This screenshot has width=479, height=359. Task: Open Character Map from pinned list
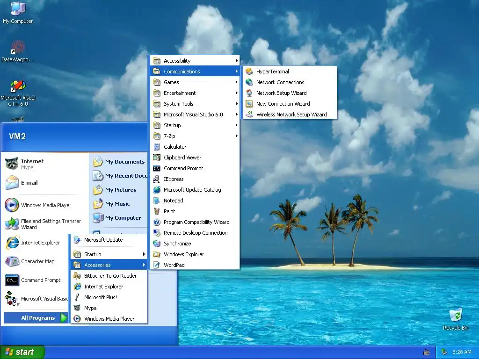point(35,261)
